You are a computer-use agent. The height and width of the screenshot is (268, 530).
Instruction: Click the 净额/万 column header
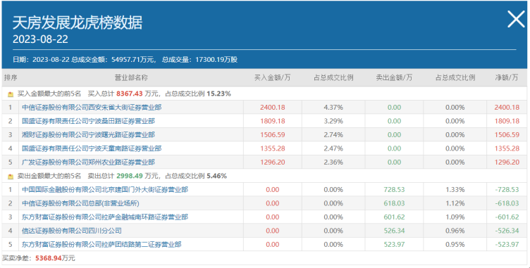coord(507,77)
